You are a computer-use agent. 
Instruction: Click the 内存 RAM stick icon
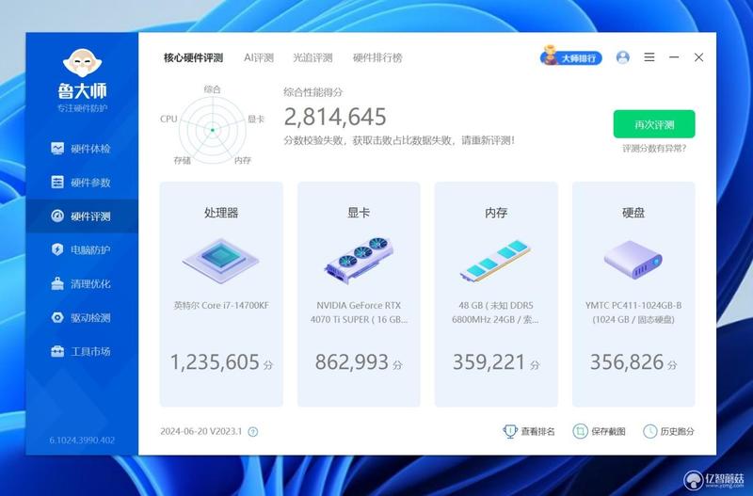(496, 261)
